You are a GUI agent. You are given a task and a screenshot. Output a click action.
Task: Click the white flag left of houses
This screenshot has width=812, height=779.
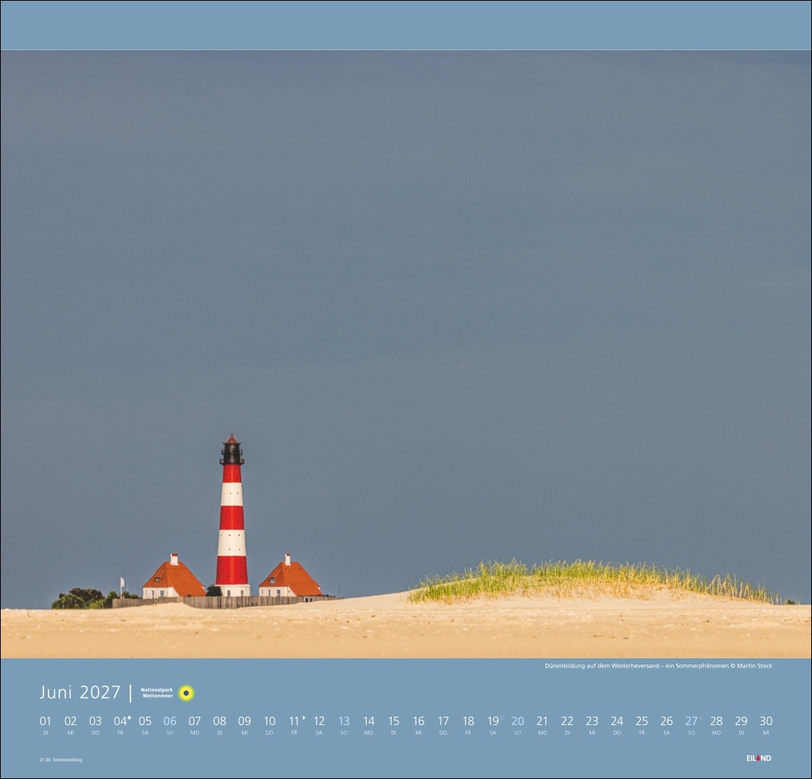click(x=121, y=582)
